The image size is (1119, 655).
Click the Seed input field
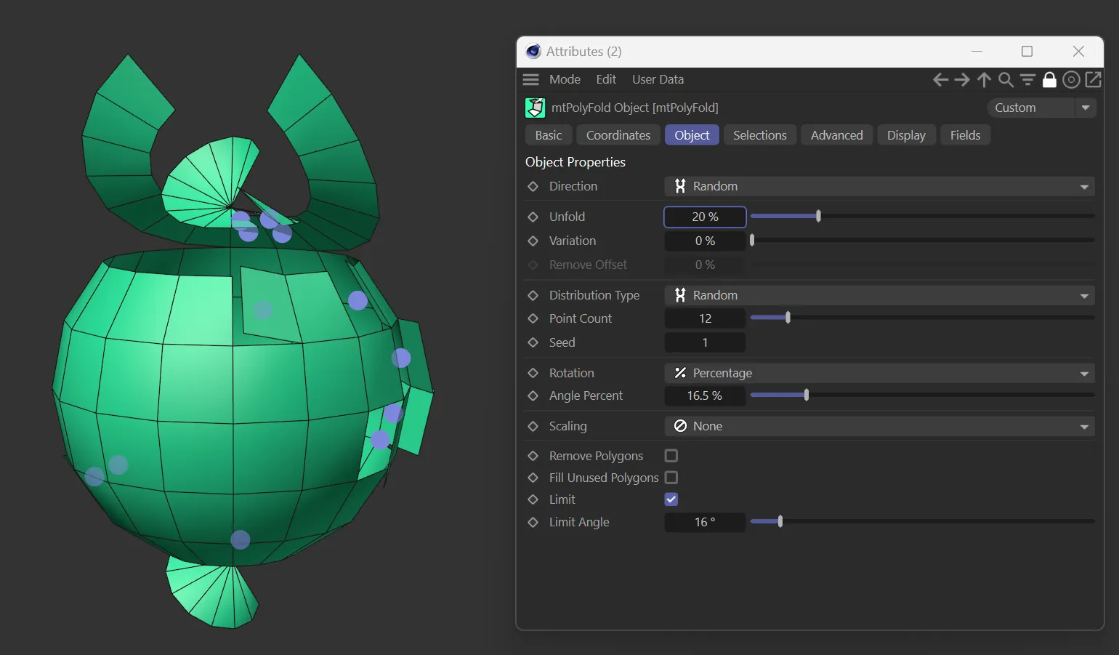(704, 342)
